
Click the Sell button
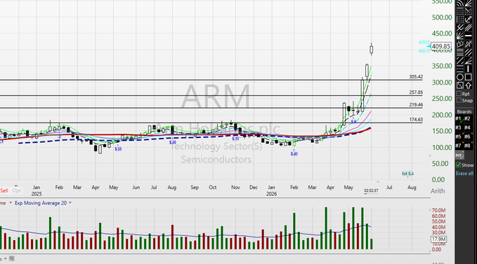(x=4, y=190)
